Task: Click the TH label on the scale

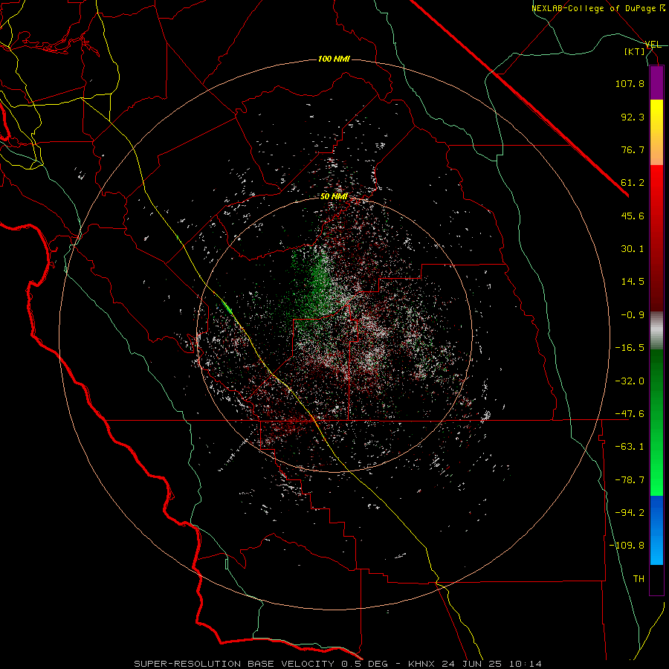Action: (x=639, y=578)
